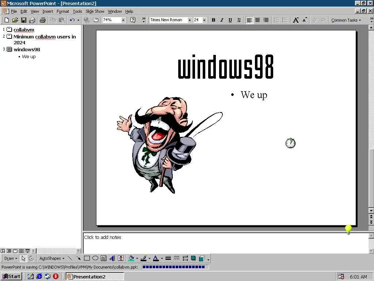
Task: Switch to Slide Sorter View
Action: (21, 251)
